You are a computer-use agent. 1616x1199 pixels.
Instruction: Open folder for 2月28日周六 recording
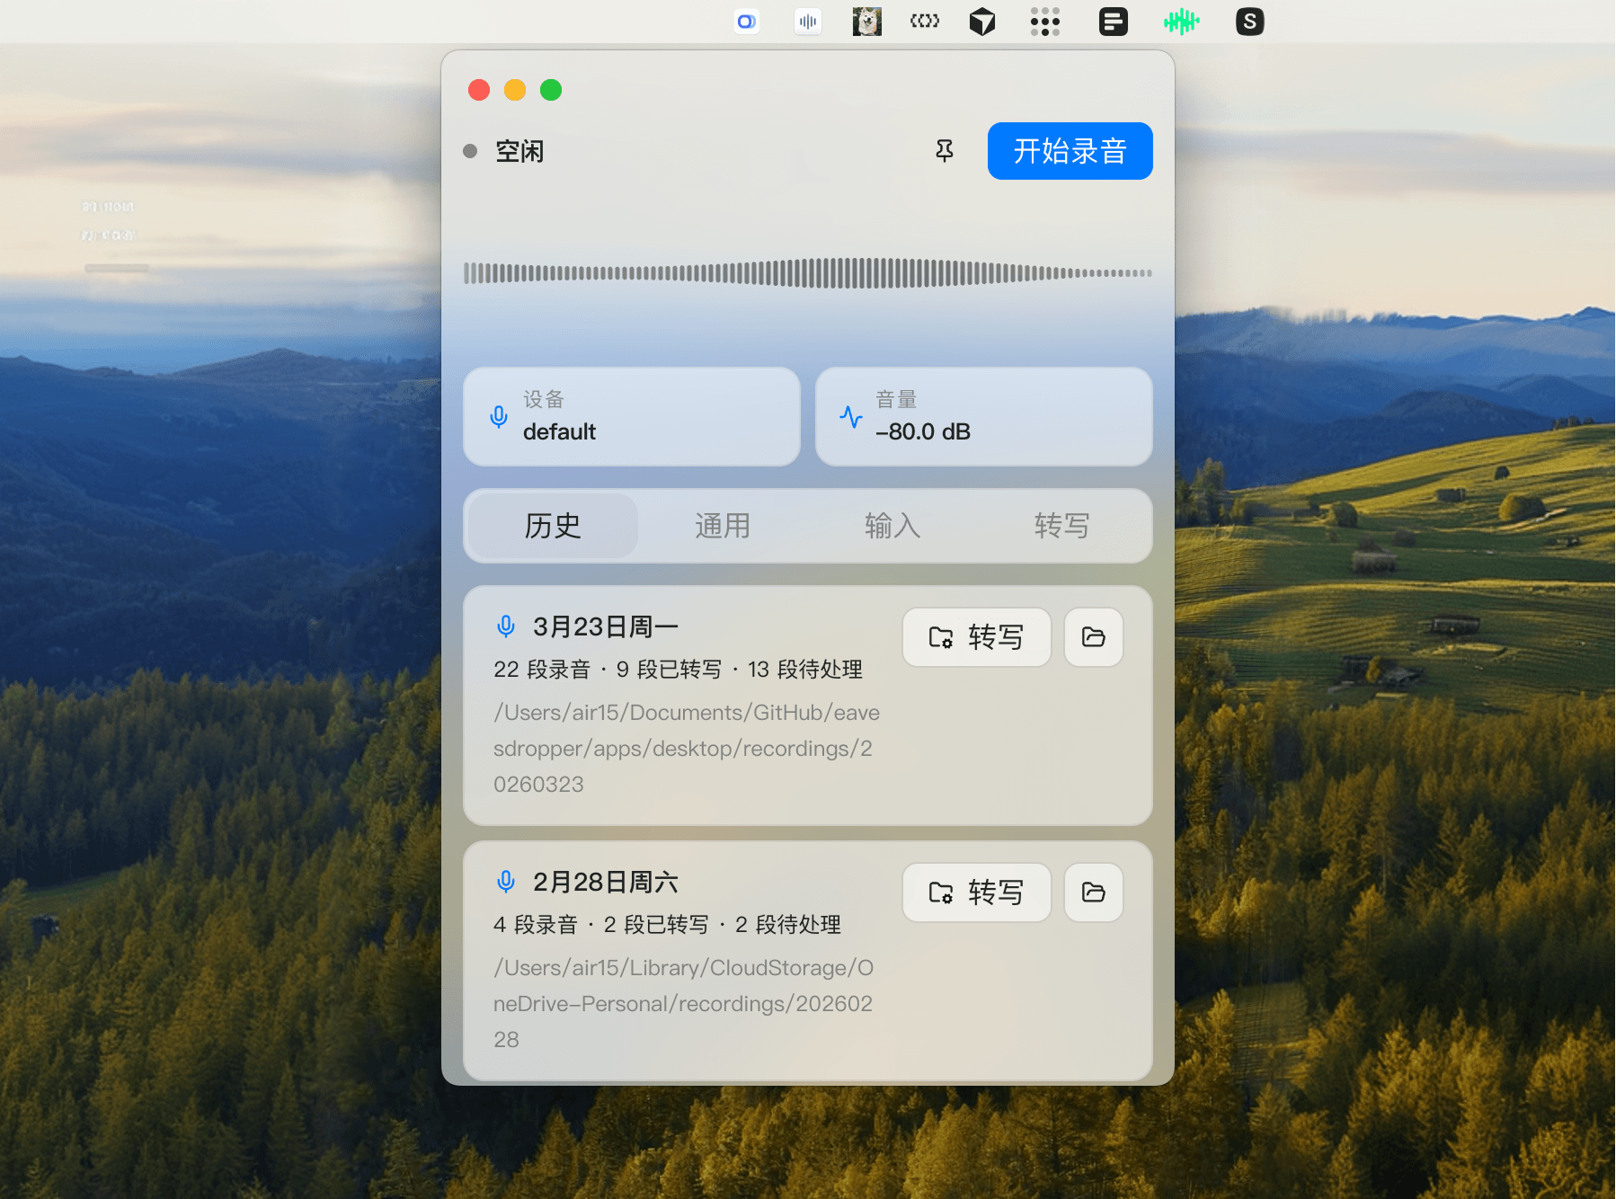[x=1093, y=893]
